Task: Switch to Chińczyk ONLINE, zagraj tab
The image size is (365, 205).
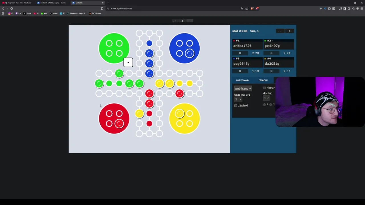Action: 53,3
